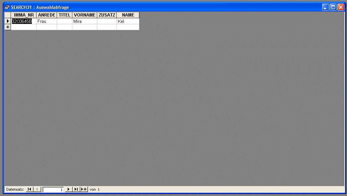347x196 pixels.
Task: Create new record navigation button
Action: coord(84,189)
